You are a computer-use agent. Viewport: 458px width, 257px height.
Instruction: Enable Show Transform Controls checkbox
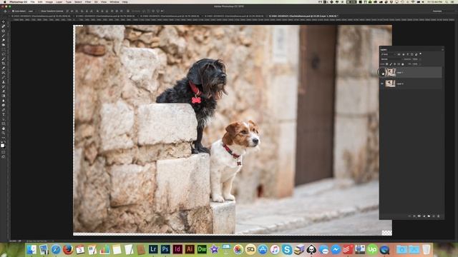pos(39,11)
